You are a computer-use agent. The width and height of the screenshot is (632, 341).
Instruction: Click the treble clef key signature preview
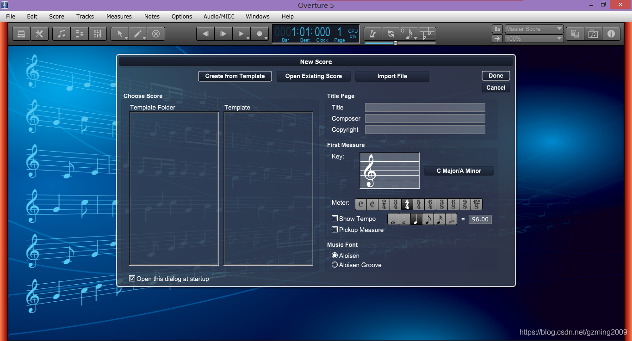click(x=390, y=170)
